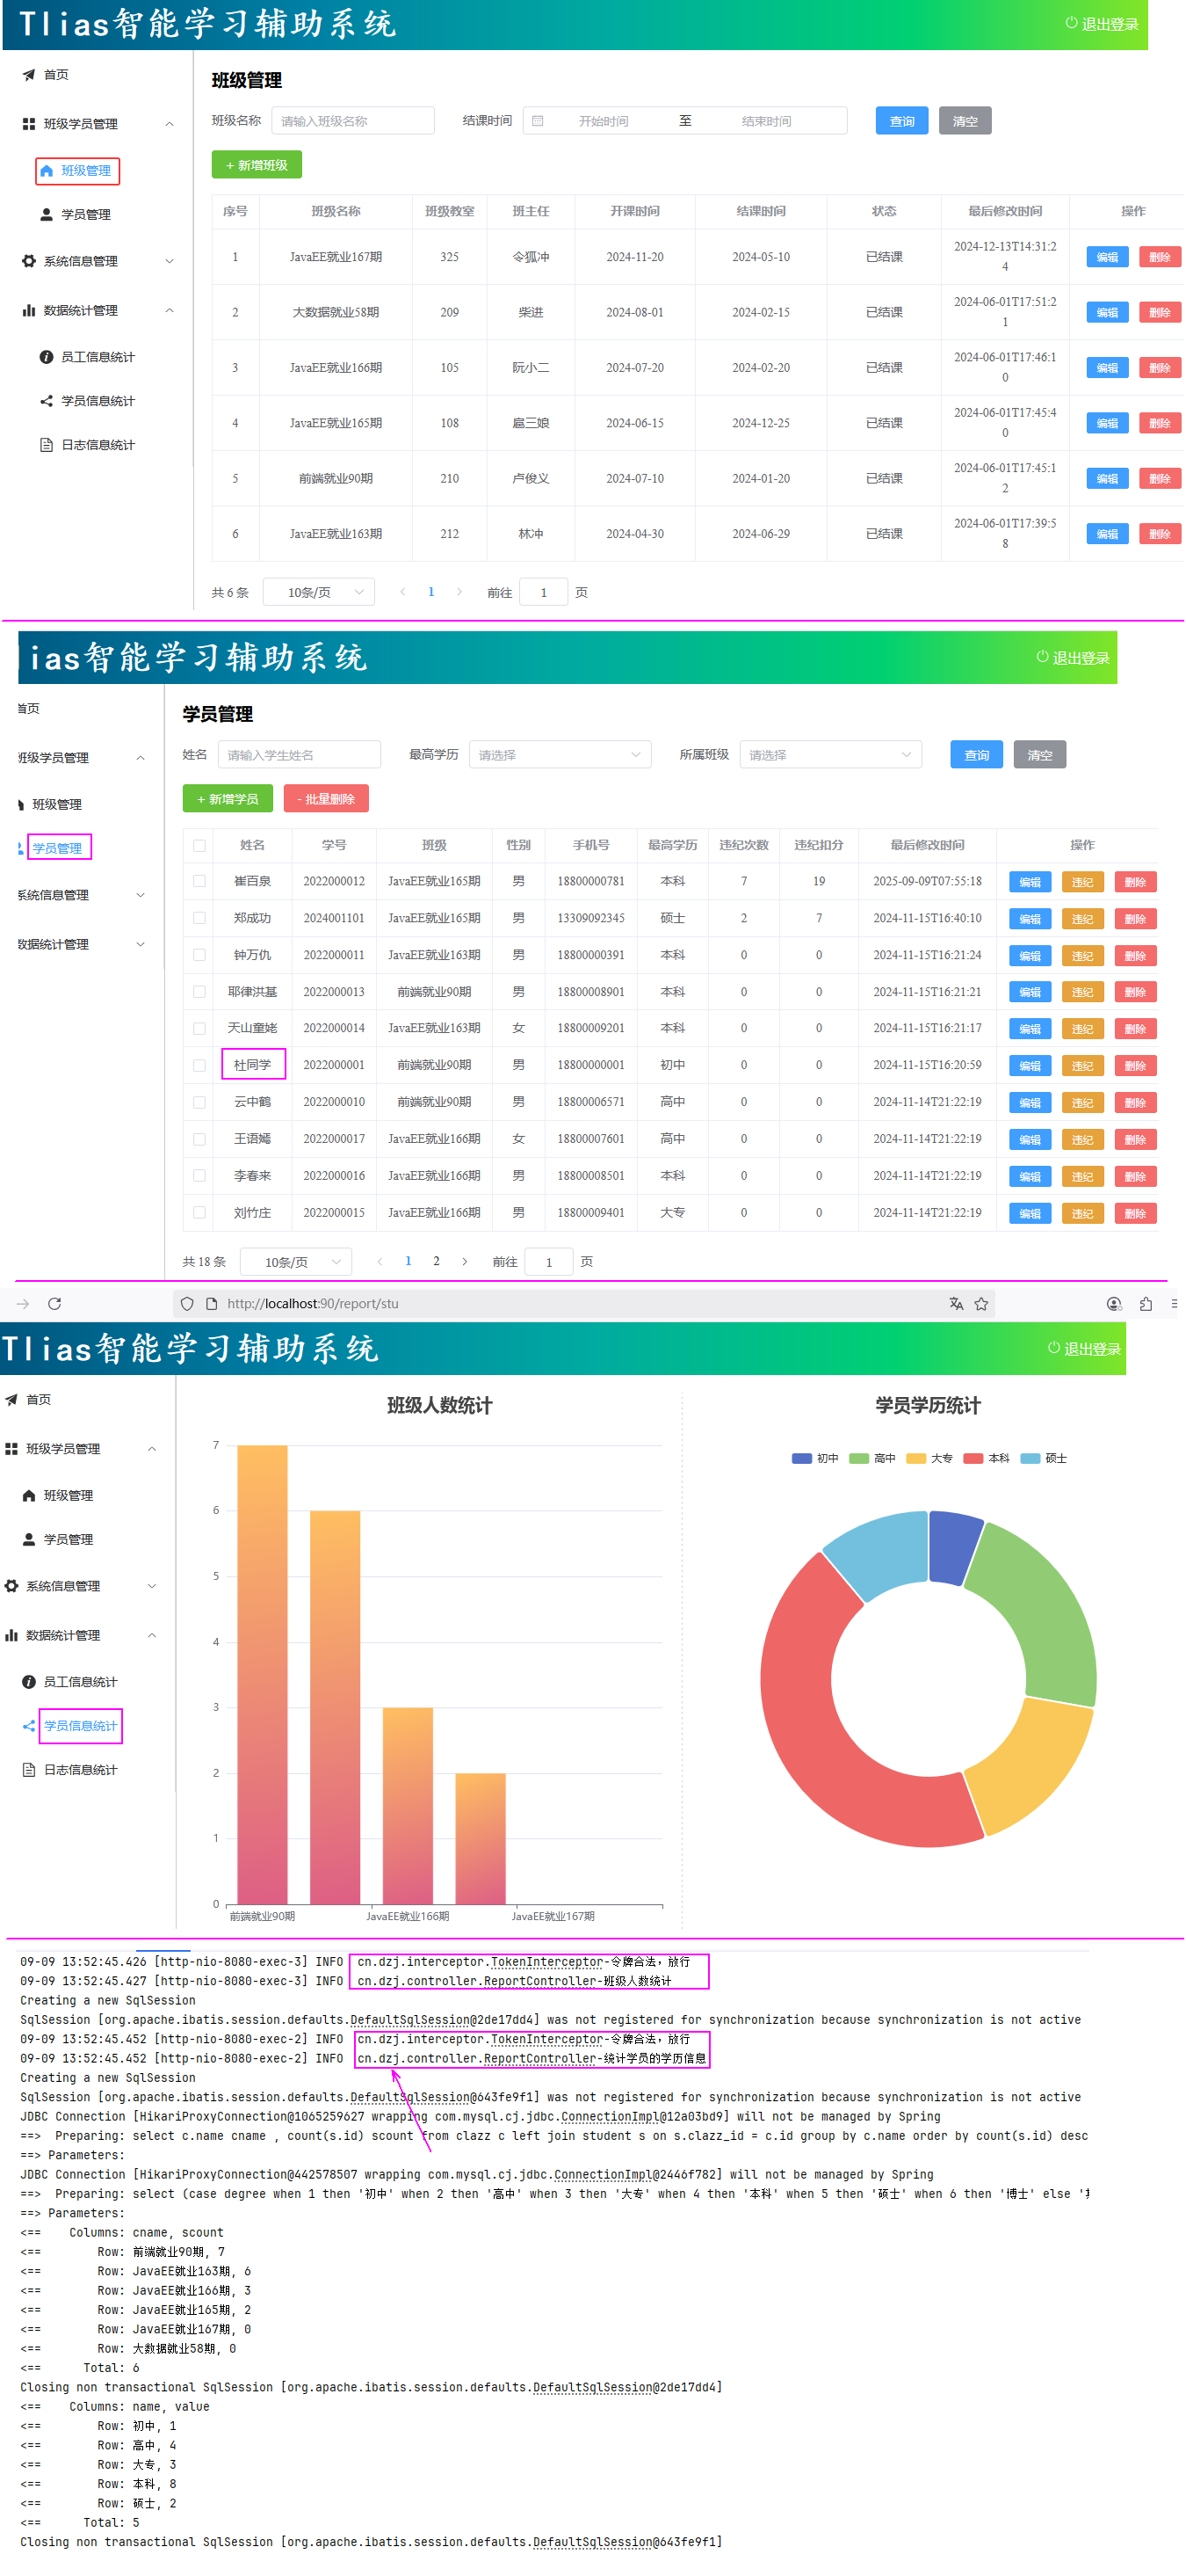The image size is (1186, 2576).
Task: Click the browser account profile icon
Action: 1114,1303
